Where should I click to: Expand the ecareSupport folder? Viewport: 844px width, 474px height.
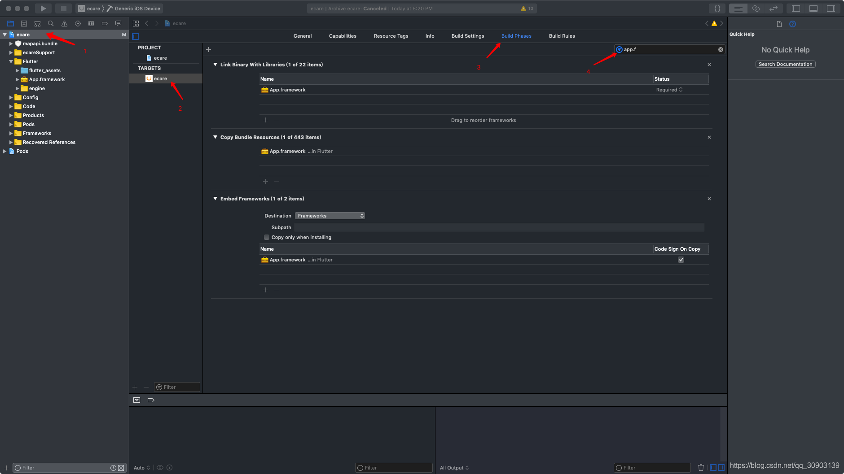(x=11, y=52)
